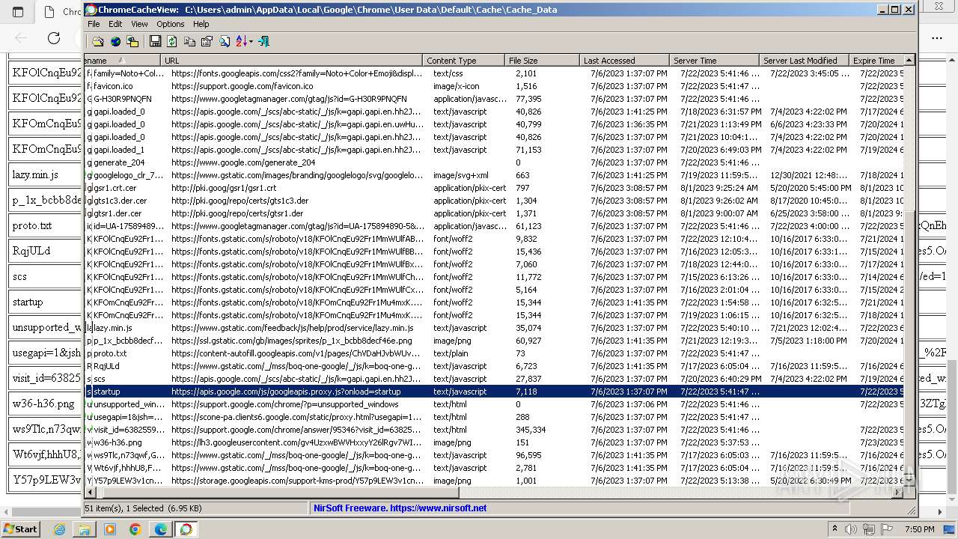Open the sort icon's dropdown arrow
958x539 pixels.
[x=251, y=42]
